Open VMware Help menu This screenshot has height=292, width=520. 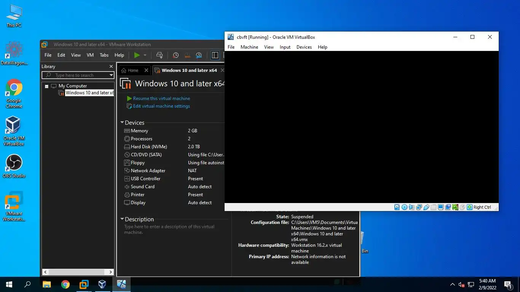pos(119,55)
